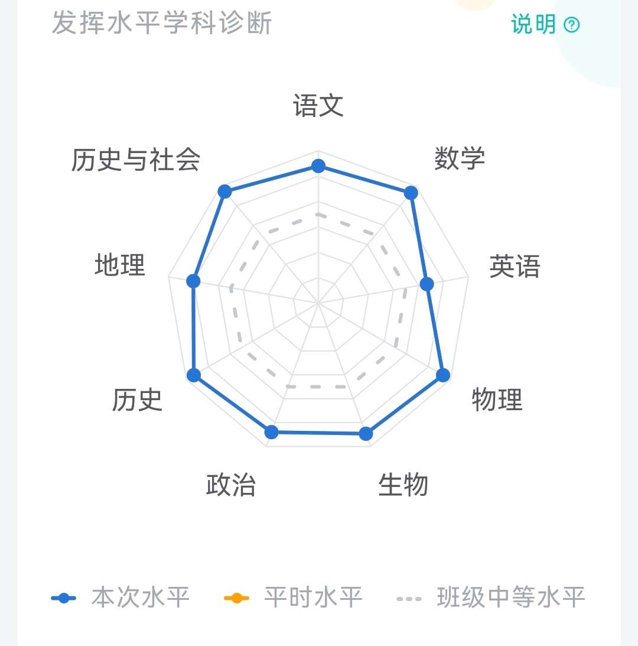This screenshot has height=646, width=638.
Task: Click the 政治 data point on radar
Action: [x=271, y=432]
